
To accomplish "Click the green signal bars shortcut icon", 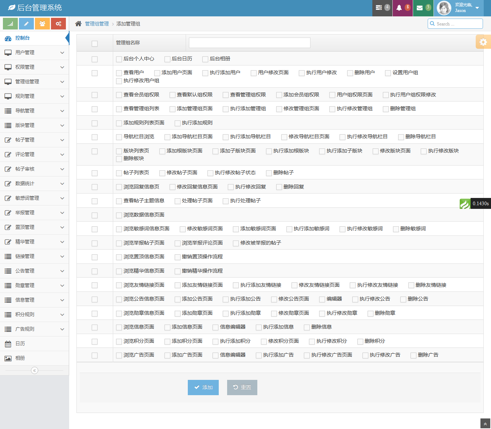I will tap(10, 24).
